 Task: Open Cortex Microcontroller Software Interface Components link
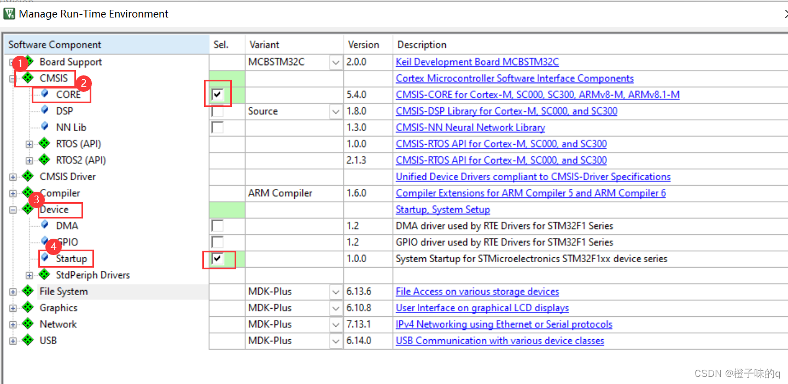pos(515,79)
